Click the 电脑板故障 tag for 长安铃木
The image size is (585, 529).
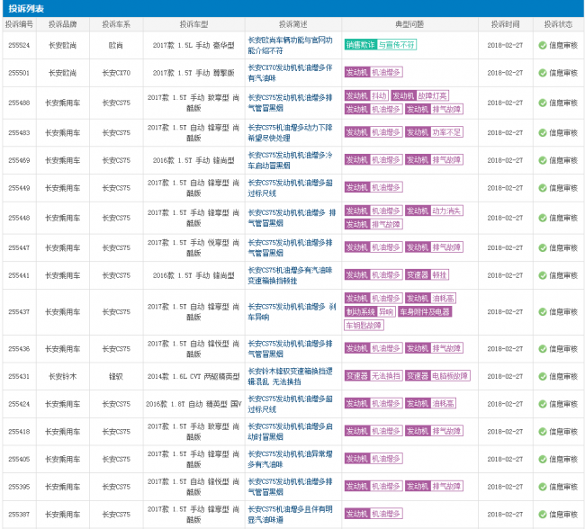450,376
